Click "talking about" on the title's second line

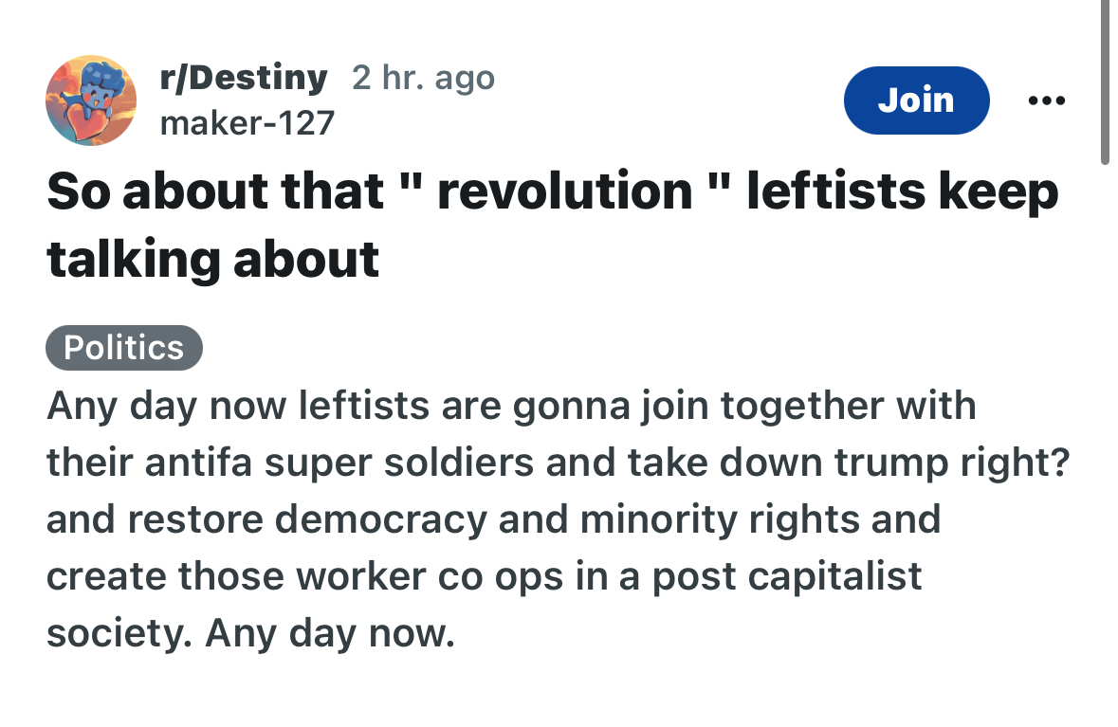[213, 258]
